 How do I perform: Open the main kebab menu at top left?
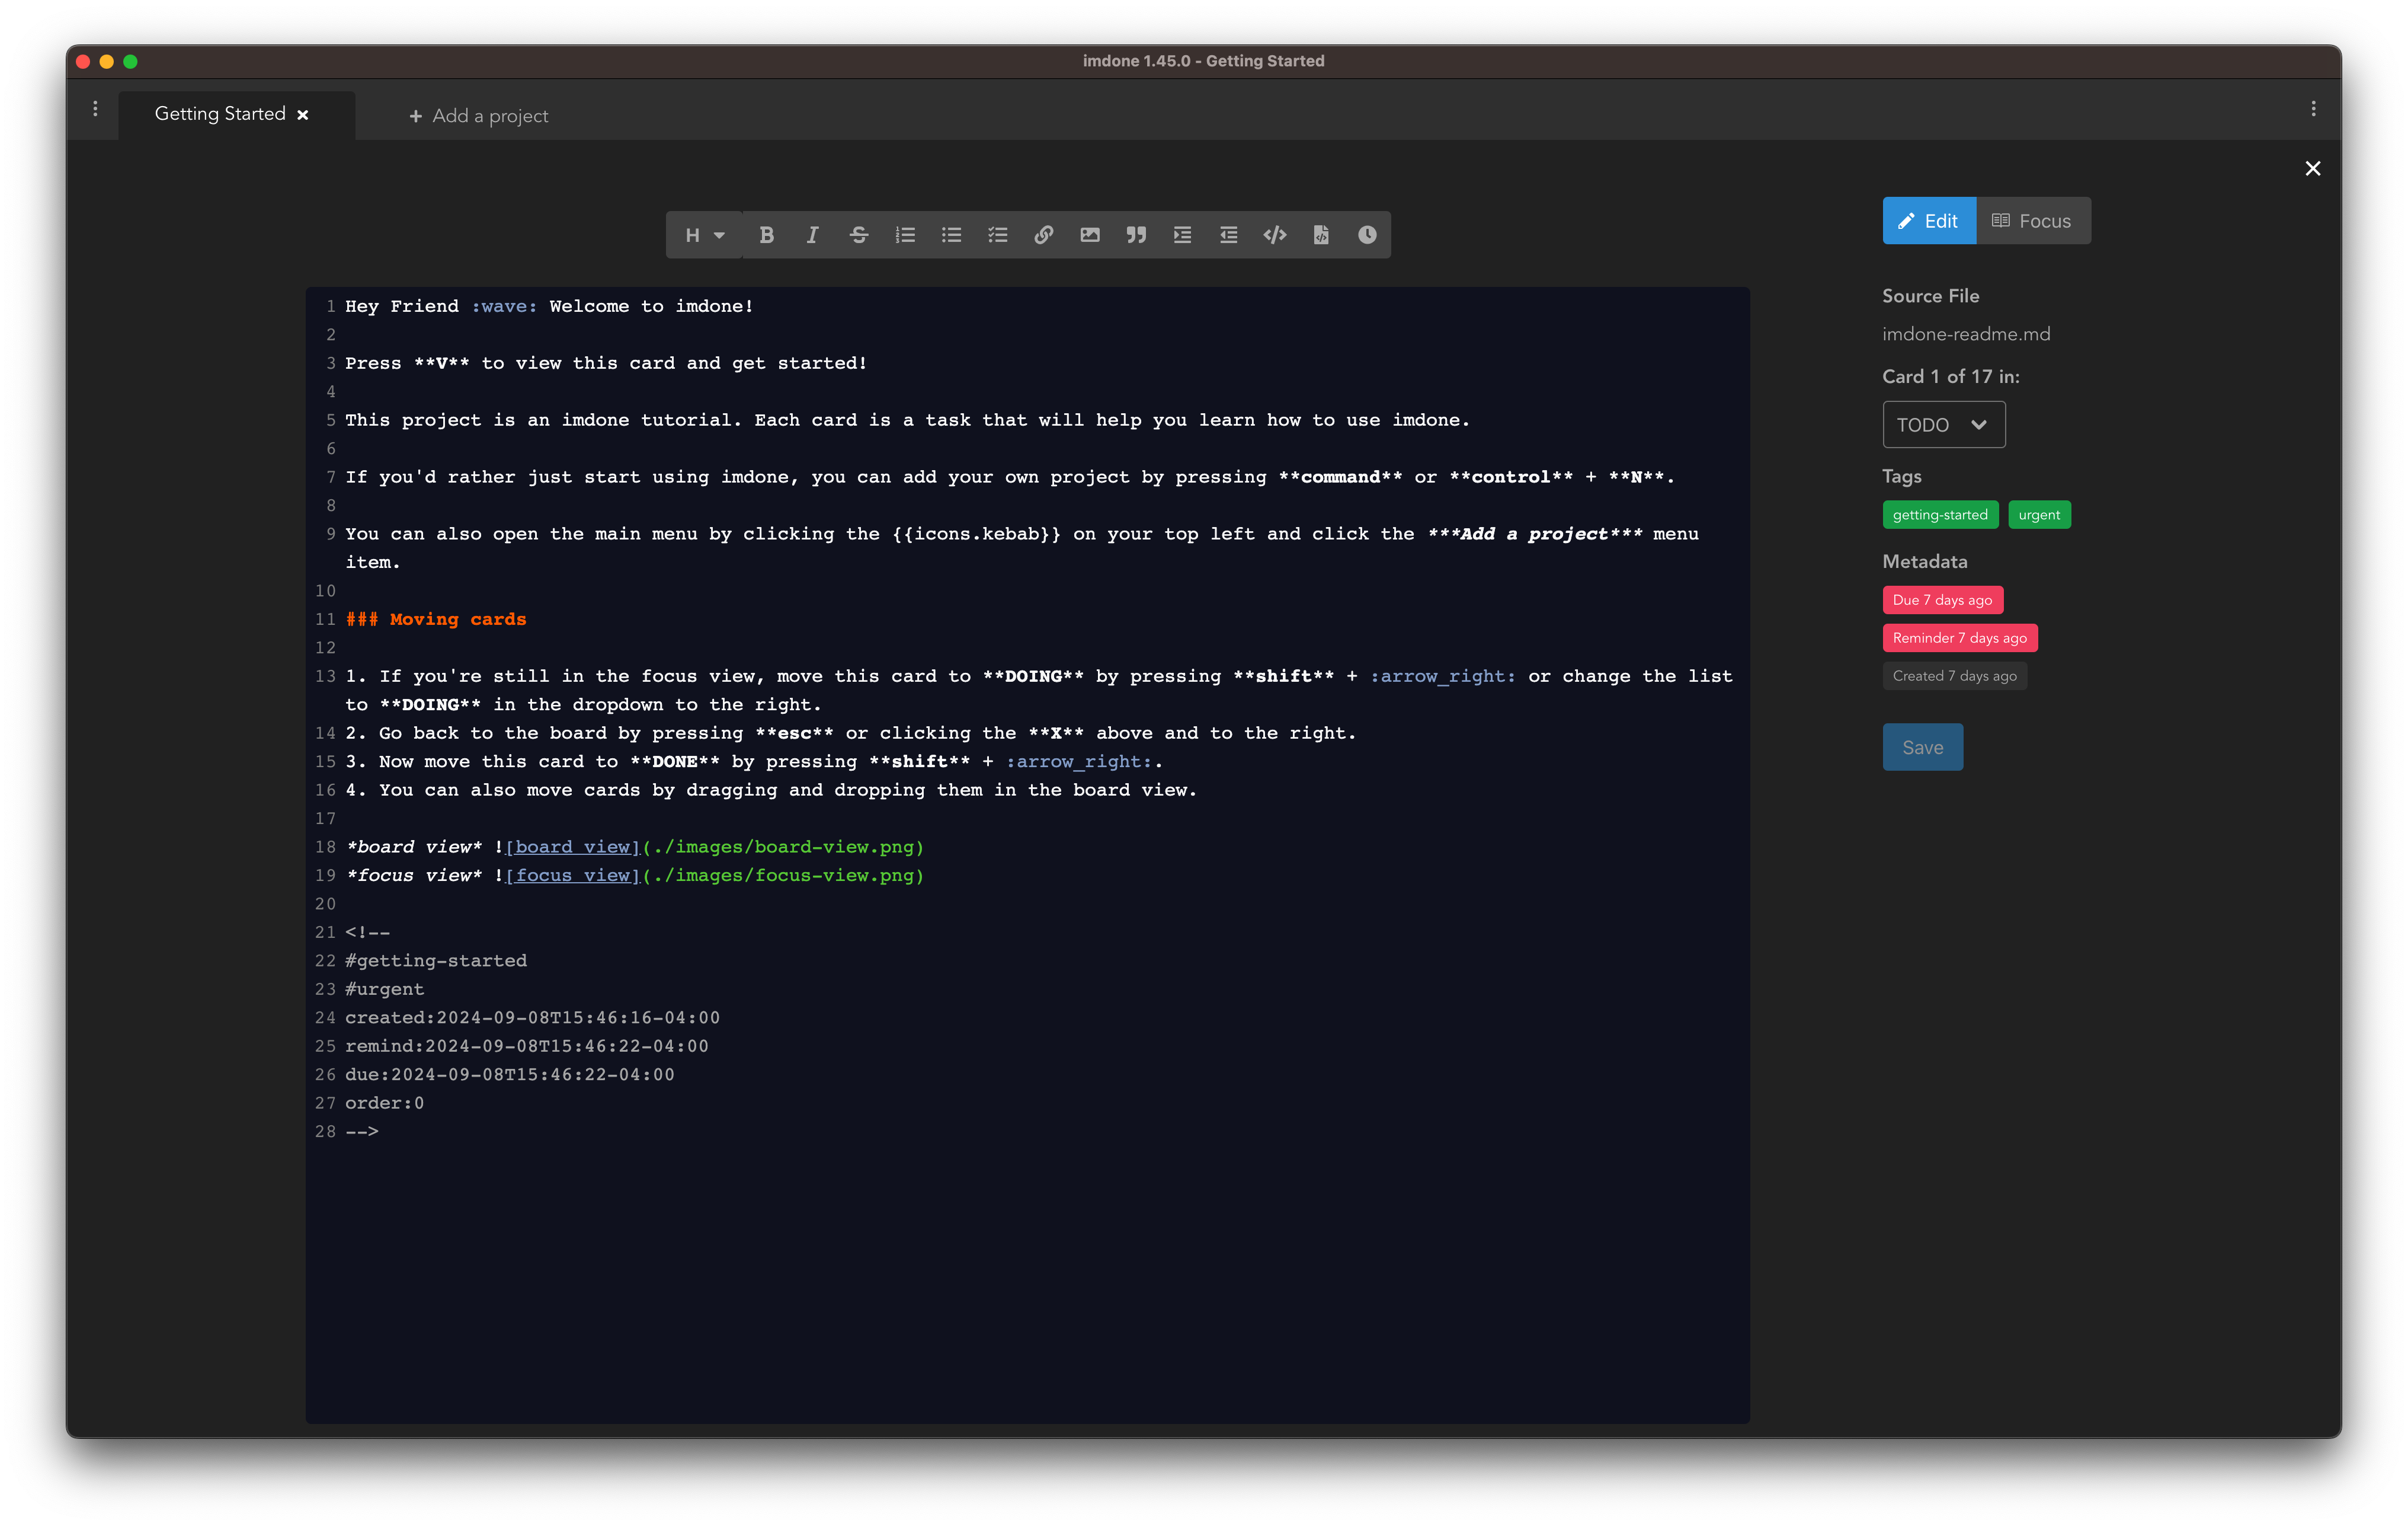coord(95,109)
